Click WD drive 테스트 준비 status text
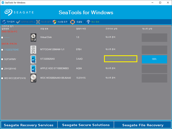172x129 pixels. [110, 78]
